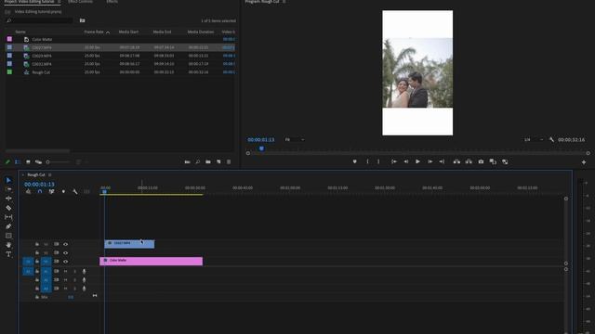Open Rough Cut timeline panel menu
Screen dimensions: 595x334
pos(49,175)
